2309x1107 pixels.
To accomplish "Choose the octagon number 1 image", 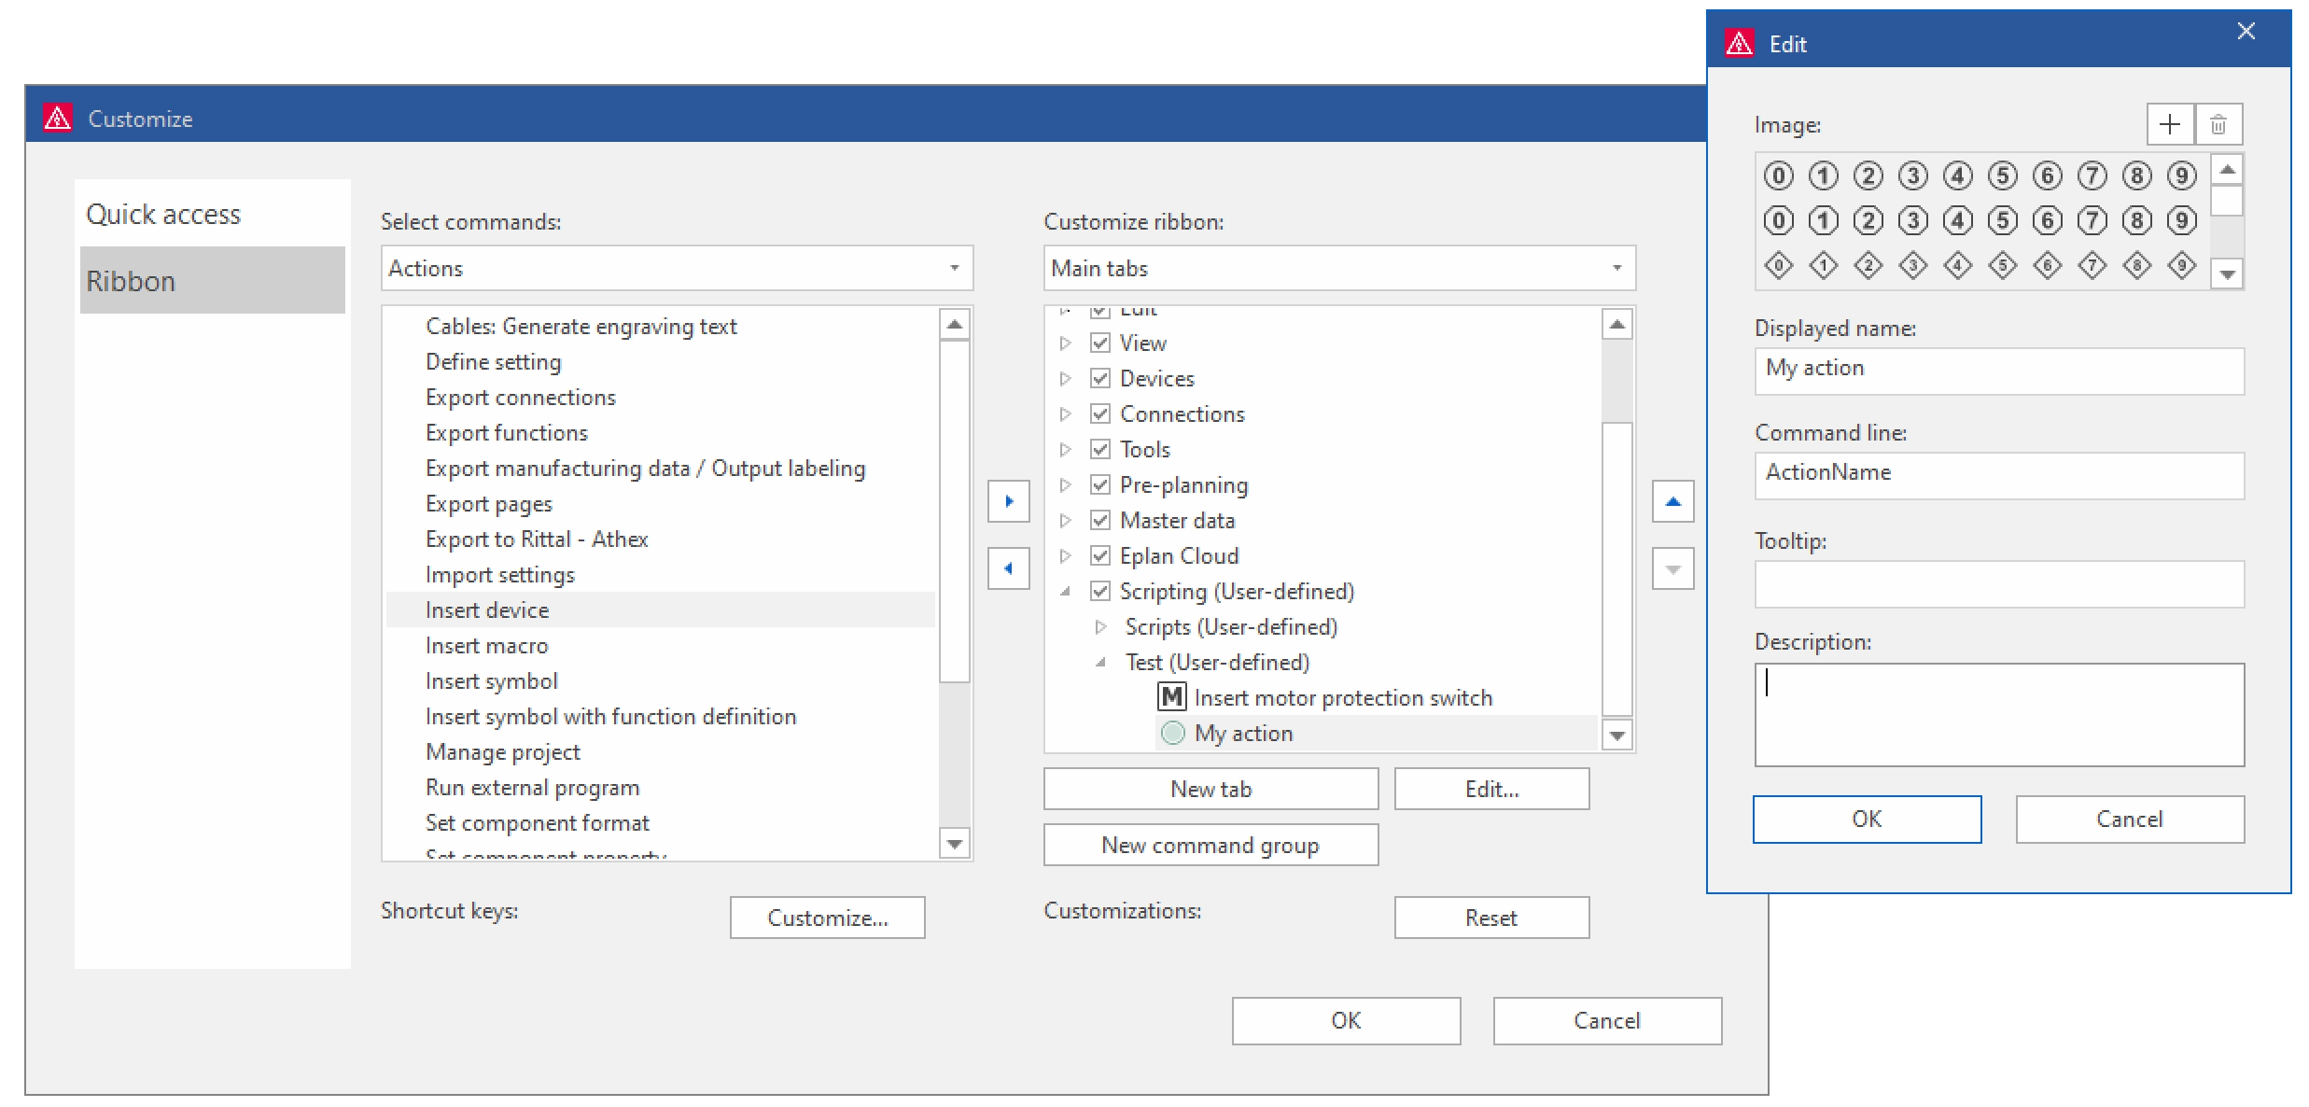I will (x=1824, y=220).
